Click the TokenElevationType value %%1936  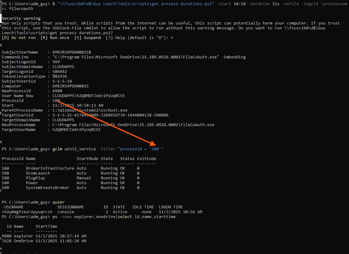(x=60, y=76)
